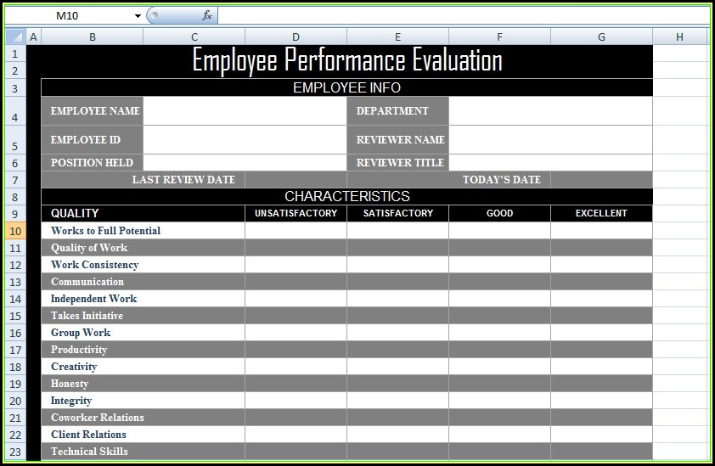715x466 pixels.
Task: Select column H header
Action: (679, 36)
